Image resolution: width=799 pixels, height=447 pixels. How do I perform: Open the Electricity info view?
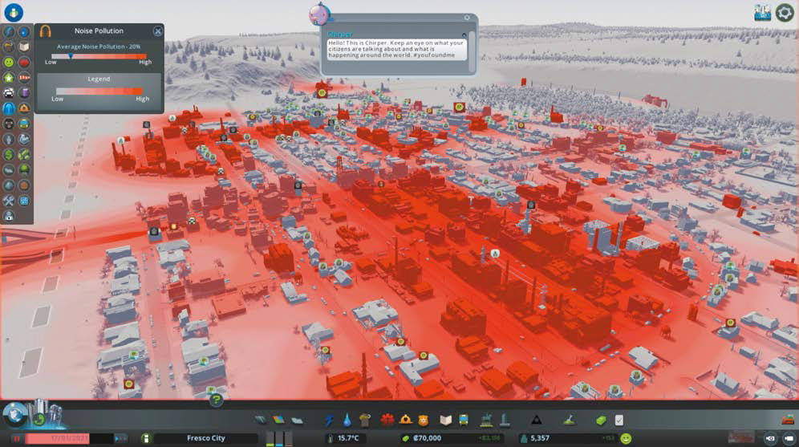9,31
